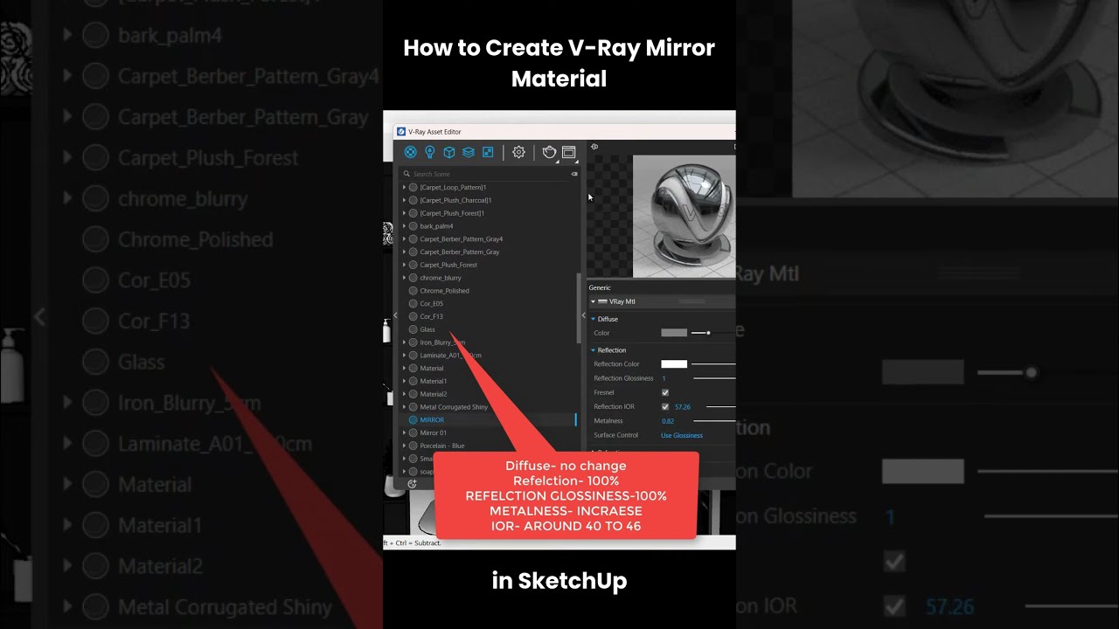Open the Materials category in the toolbar

click(410, 152)
